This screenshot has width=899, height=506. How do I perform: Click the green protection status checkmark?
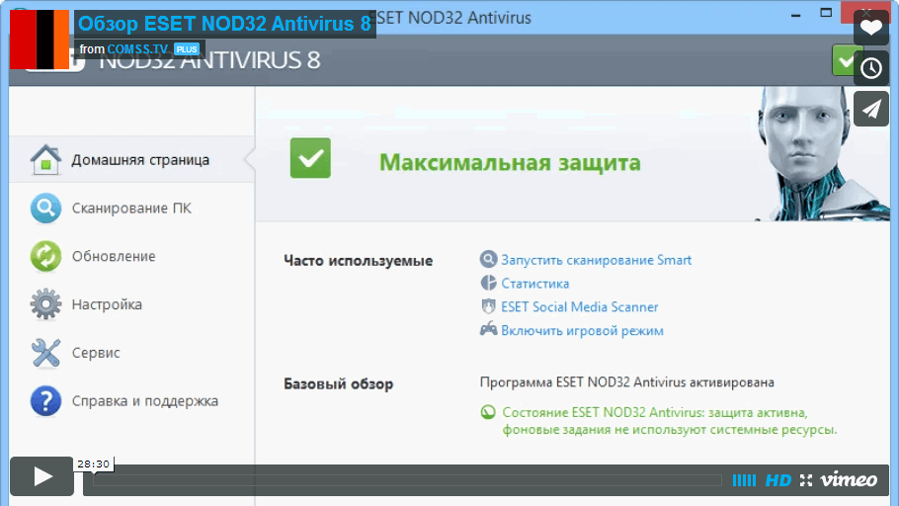click(310, 158)
